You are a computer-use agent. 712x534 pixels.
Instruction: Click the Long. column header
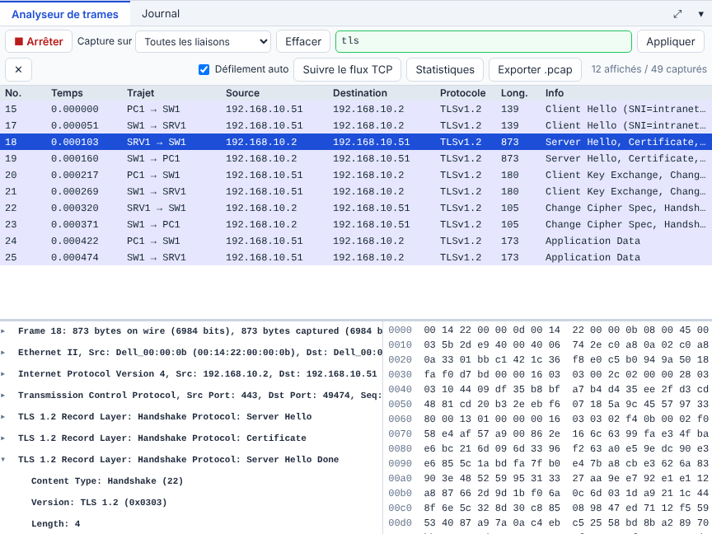point(514,93)
